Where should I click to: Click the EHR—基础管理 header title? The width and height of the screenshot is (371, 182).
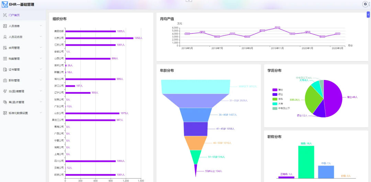click(22, 4)
